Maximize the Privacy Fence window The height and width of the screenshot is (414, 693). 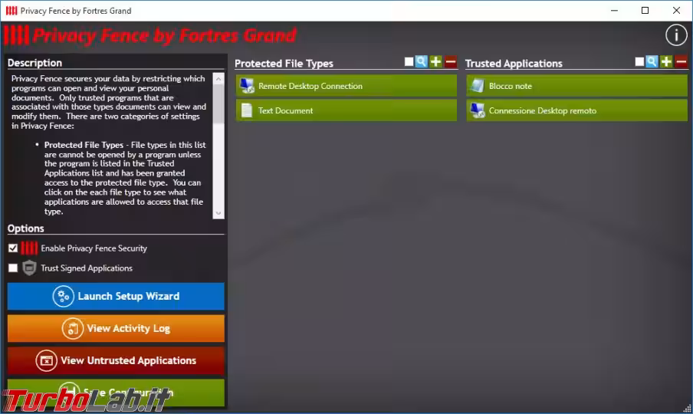pyautogui.click(x=645, y=11)
